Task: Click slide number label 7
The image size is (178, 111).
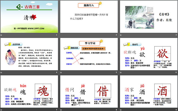Action: [x=56, y=110]
